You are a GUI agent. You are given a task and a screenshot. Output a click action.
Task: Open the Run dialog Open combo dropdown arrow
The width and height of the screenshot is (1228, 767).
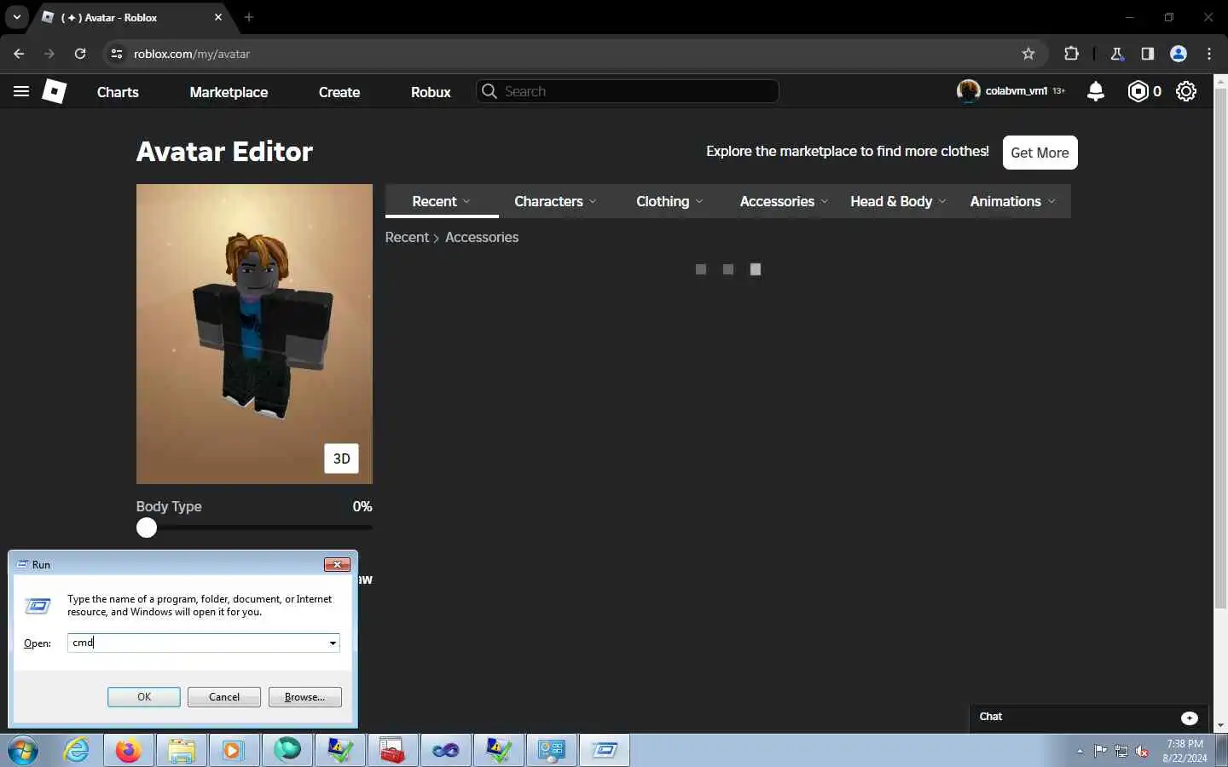[333, 643]
